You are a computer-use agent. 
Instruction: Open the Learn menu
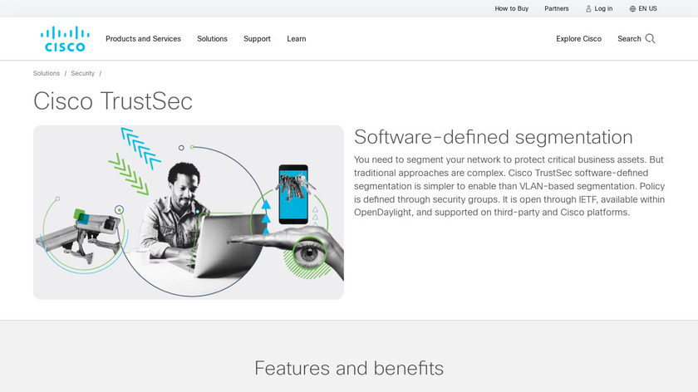(x=297, y=39)
